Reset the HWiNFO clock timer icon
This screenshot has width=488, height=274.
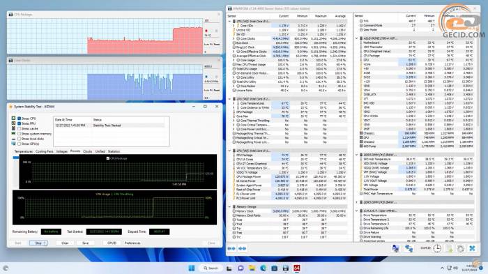pyautogui.click(x=437, y=248)
